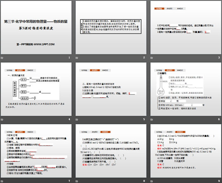Click the animation star icon under slide 6
The height and width of the screenshot is (183, 222).
[x=152, y=119]
